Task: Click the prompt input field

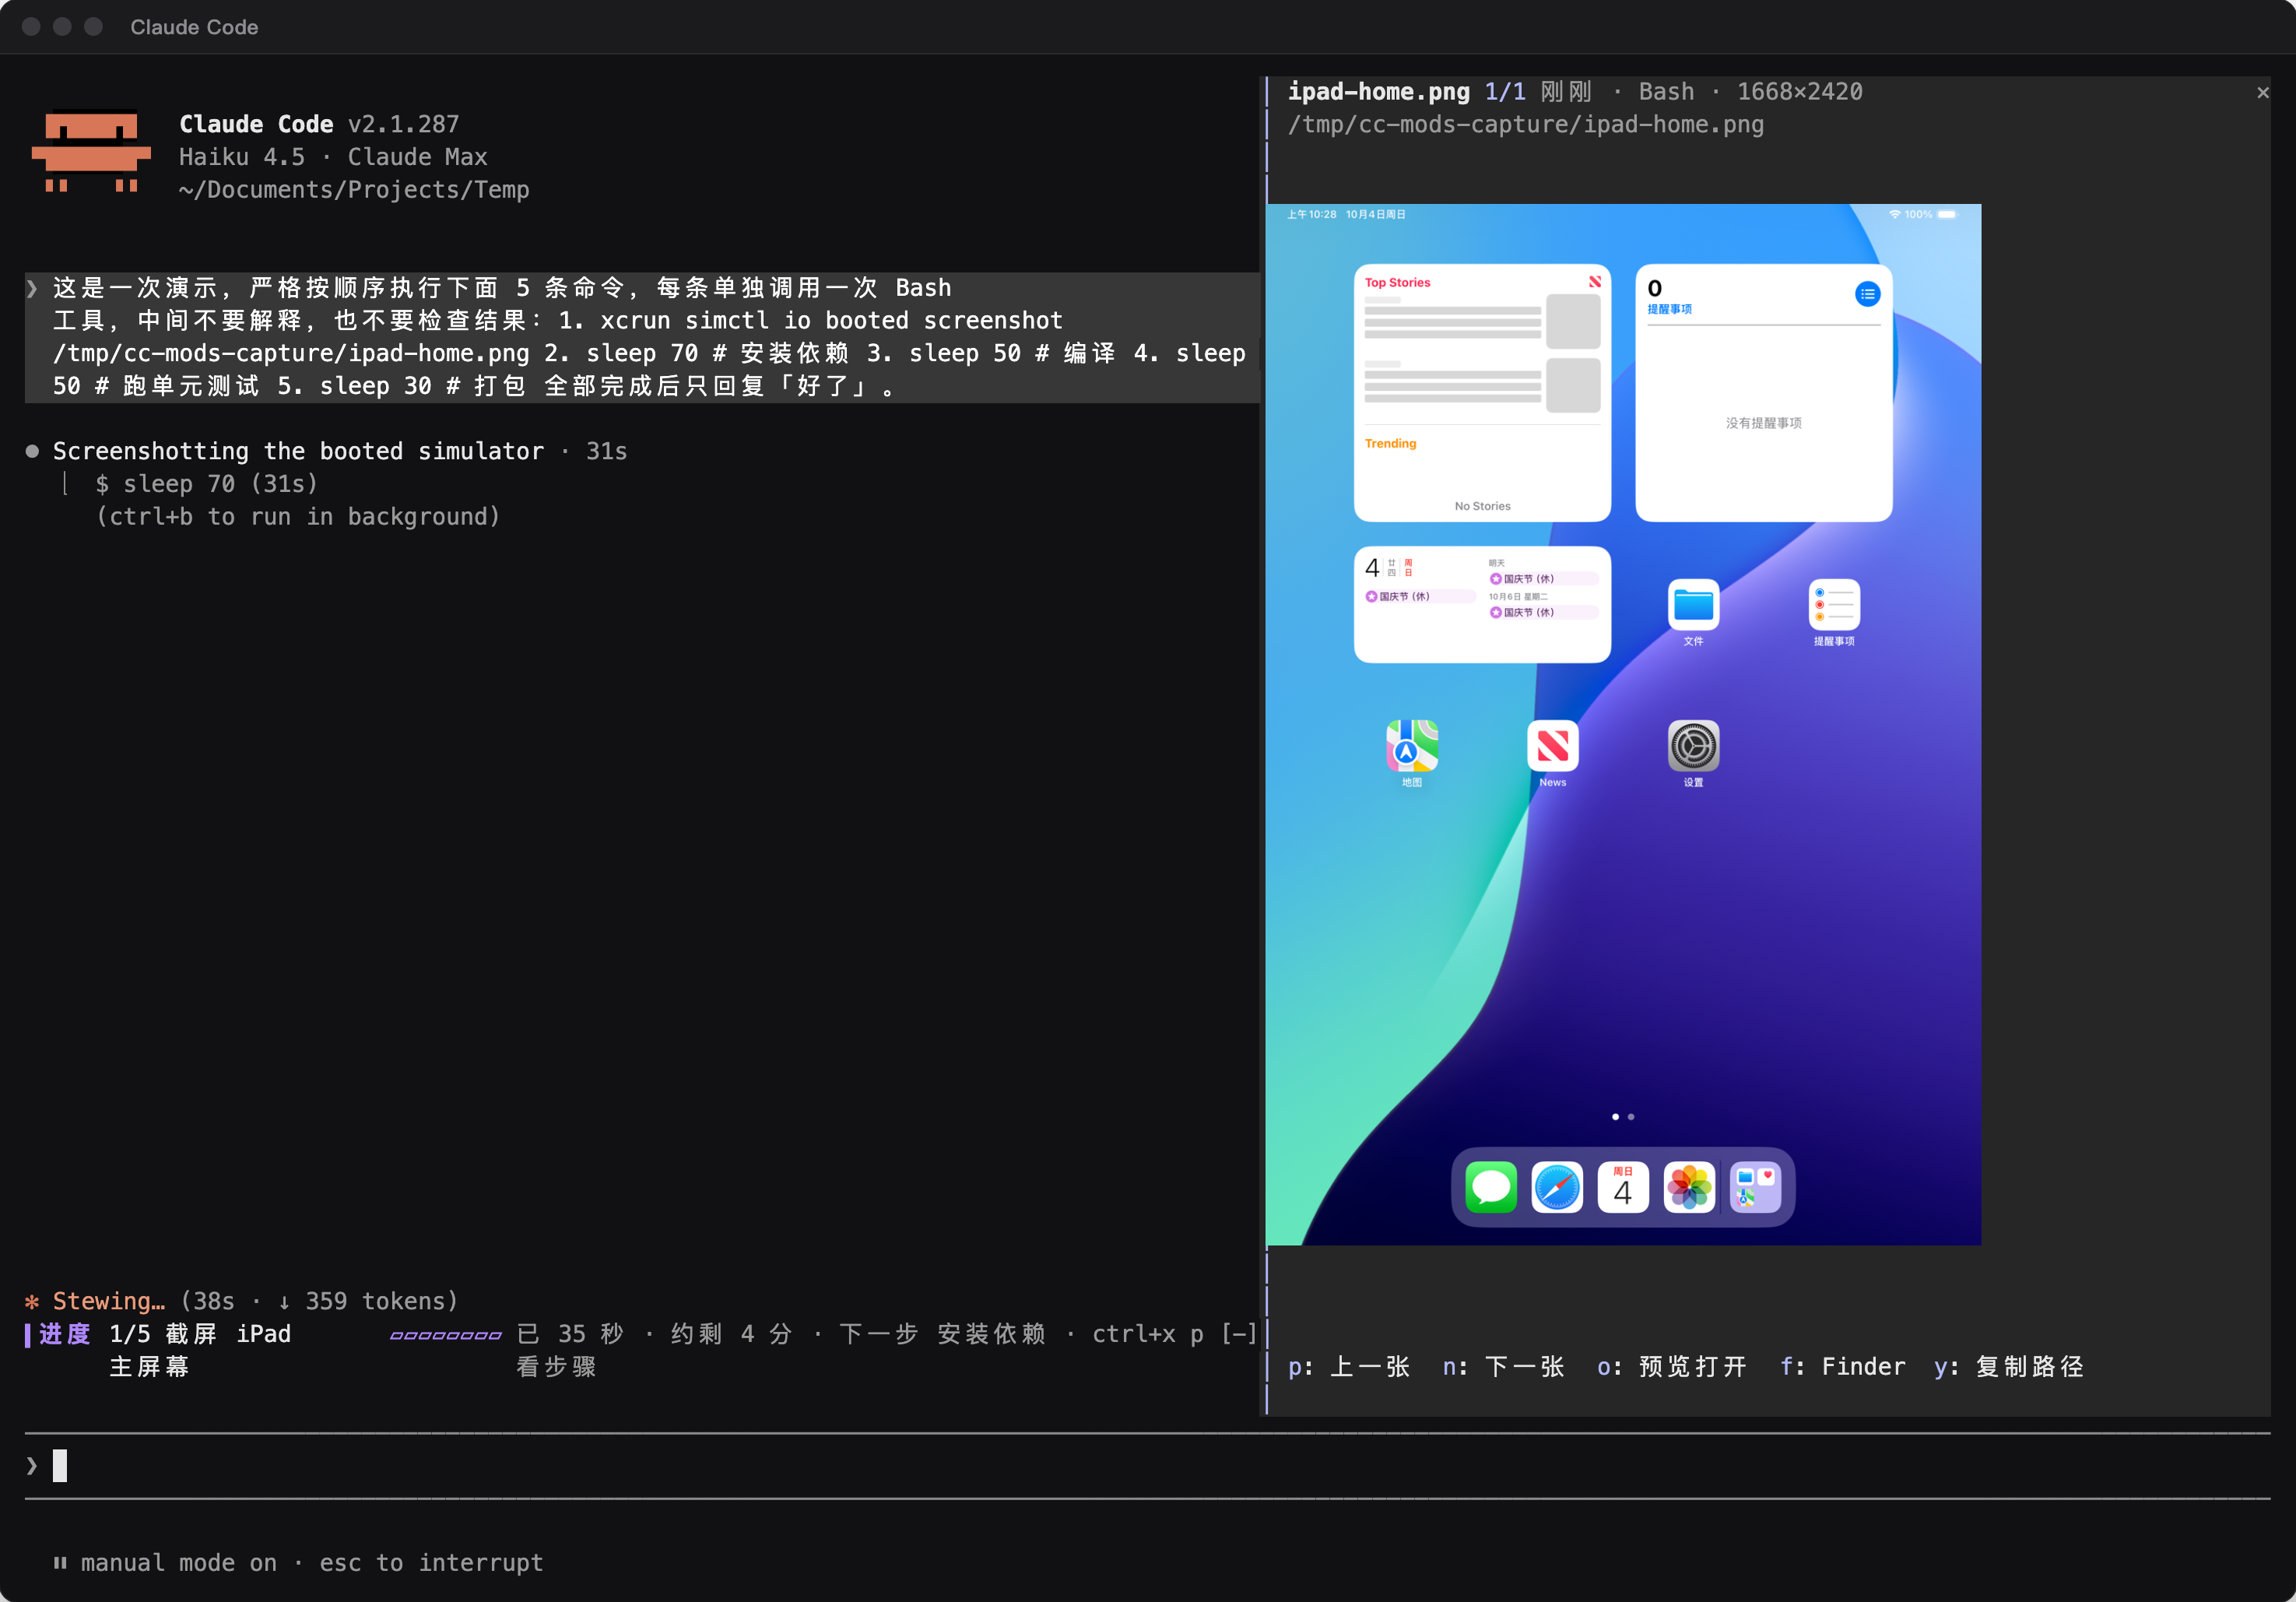Action: click(x=1147, y=1466)
